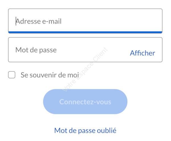Click the rounded blue Connectez-vous button

click(x=85, y=101)
